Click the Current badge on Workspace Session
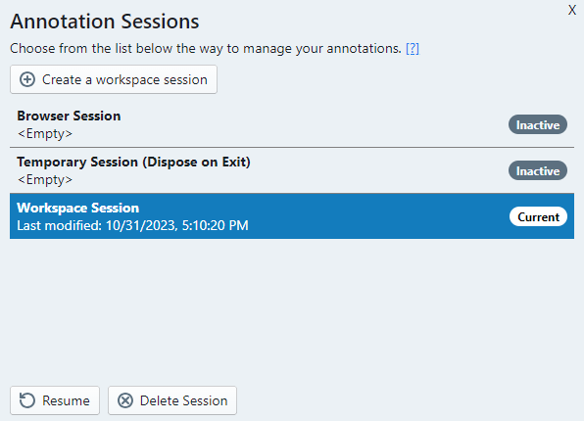Screen dimensions: 584x421 coord(538,216)
